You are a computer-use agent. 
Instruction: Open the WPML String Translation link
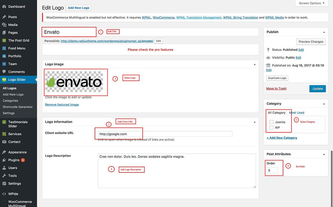tap(241, 17)
